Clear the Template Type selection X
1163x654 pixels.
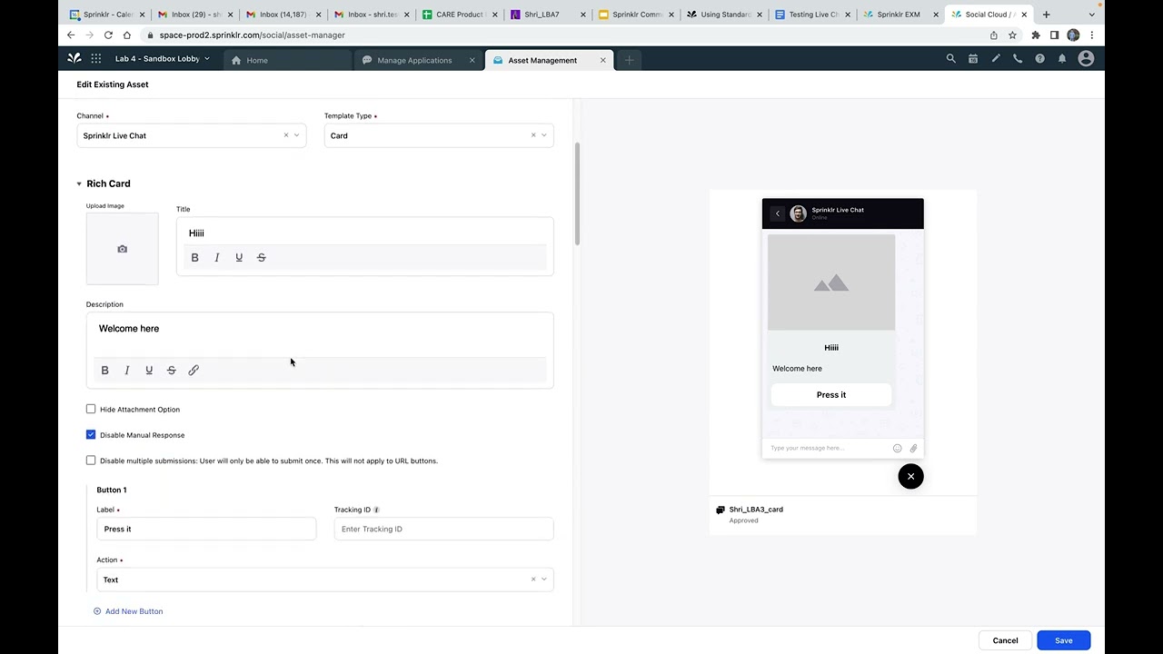pyautogui.click(x=532, y=136)
